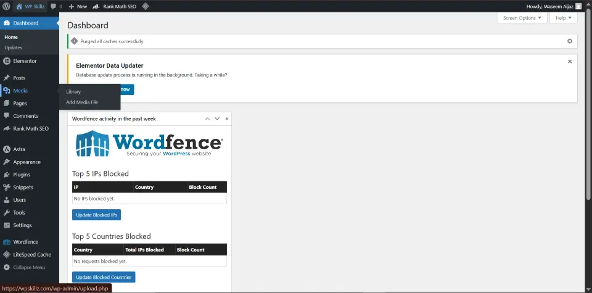
Task: Click the Astra sidebar icon
Action: (x=6, y=149)
